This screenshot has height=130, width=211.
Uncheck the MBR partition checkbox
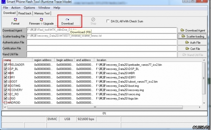tap(6, 73)
